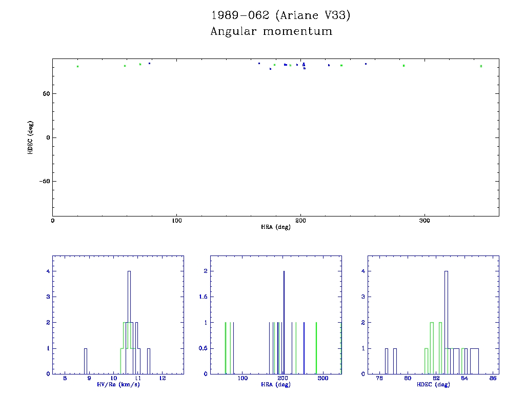525x394 pixels.
Task: Click the "50" tick label on the scatter plot y-axis
Action: click(46, 94)
